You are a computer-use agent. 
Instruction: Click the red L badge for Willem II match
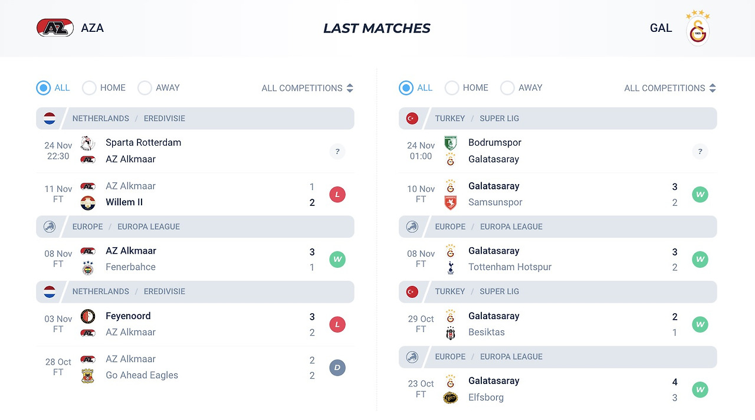(337, 195)
